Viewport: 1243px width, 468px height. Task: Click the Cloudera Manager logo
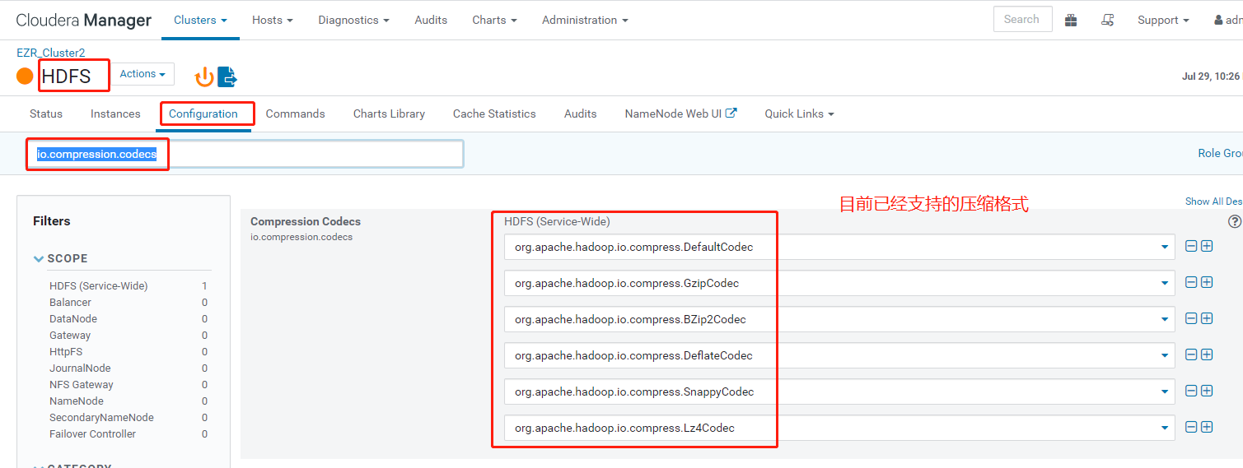(x=84, y=21)
